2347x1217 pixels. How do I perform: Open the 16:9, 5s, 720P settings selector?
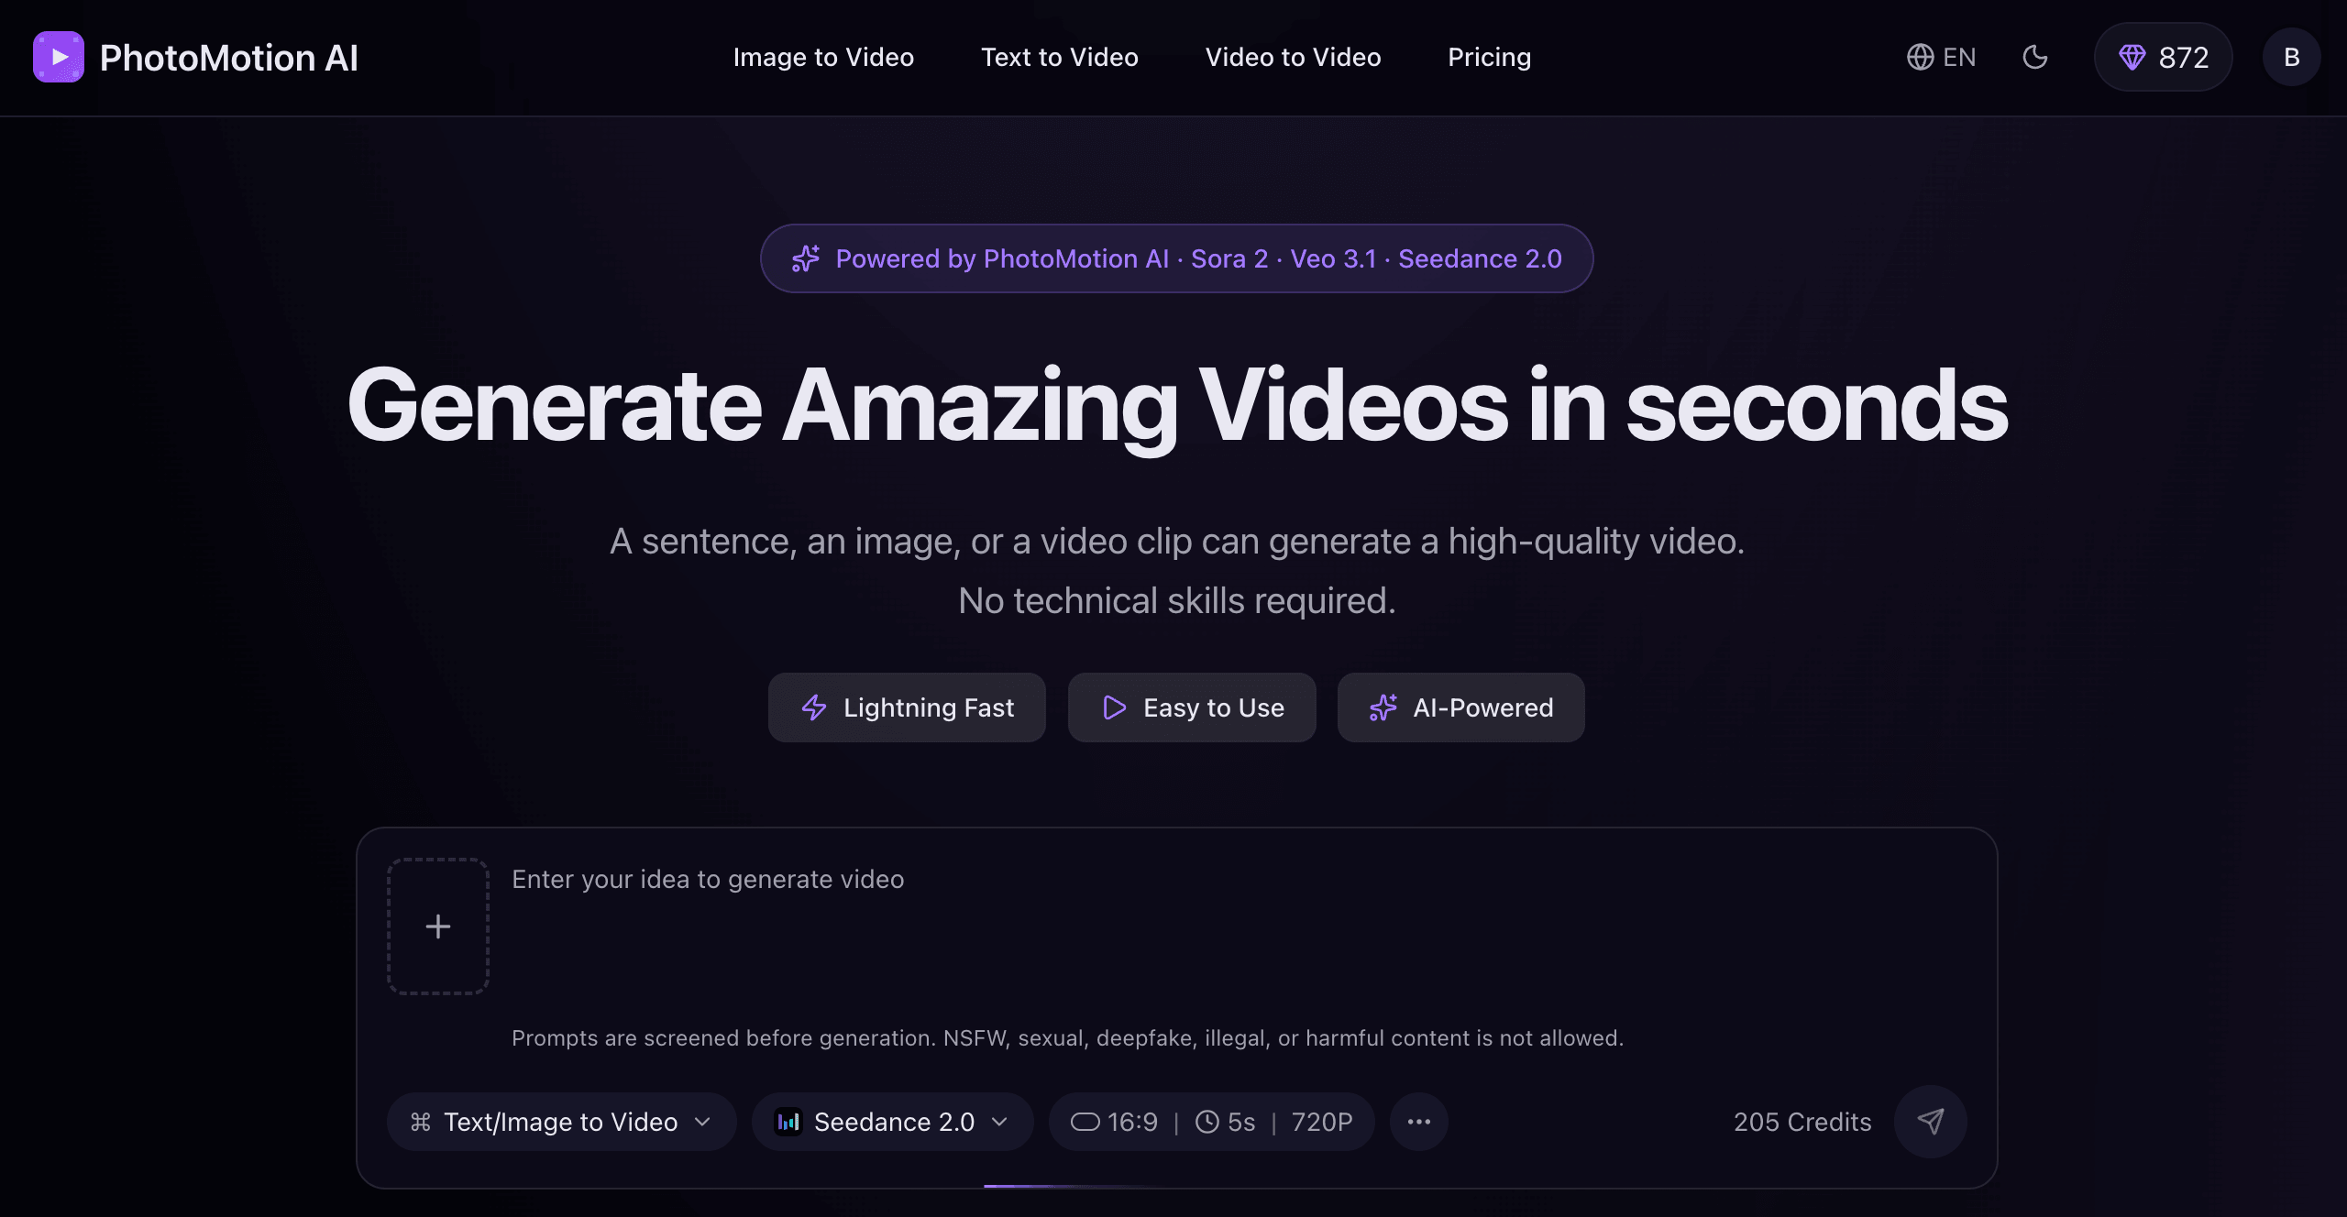[1212, 1122]
